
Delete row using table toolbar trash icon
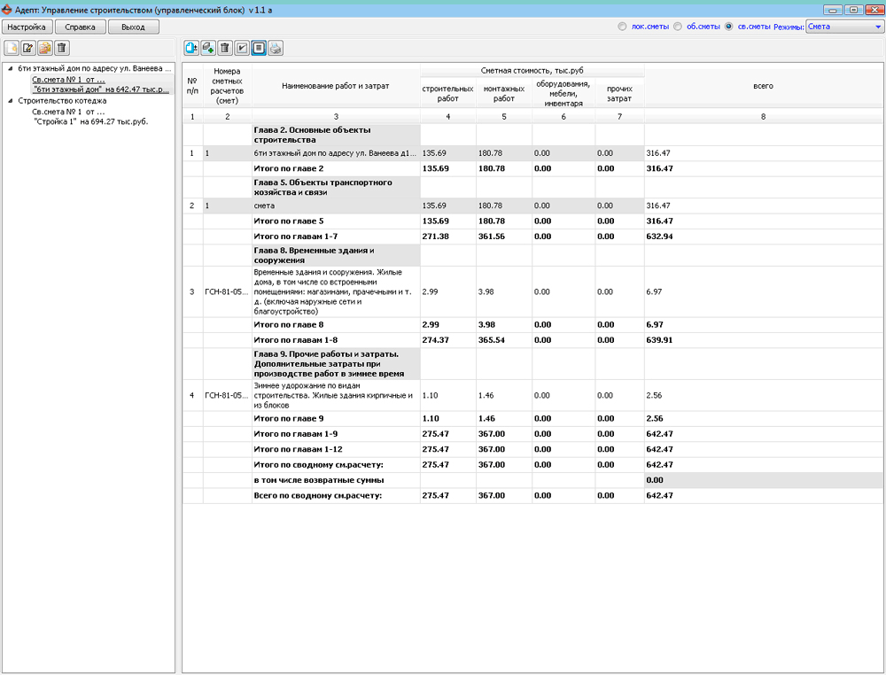point(225,48)
